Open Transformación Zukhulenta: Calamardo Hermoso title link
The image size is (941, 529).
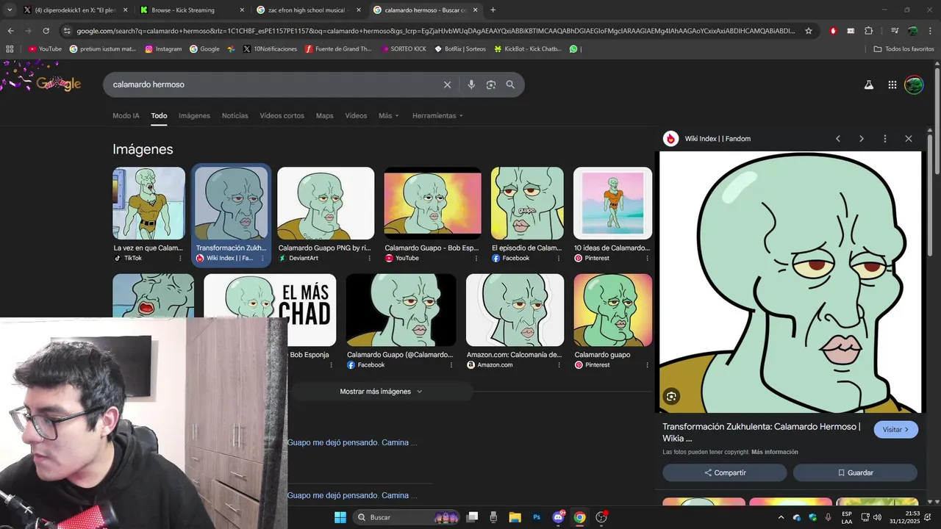click(x=761, y=432)
